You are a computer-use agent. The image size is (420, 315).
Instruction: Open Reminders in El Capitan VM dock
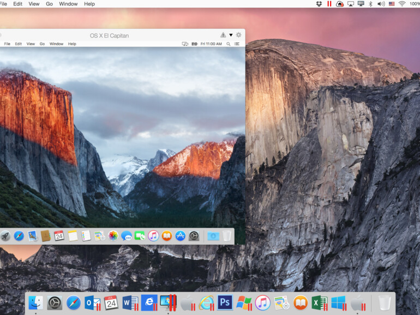pyautogui.click(x=86, y=236)
